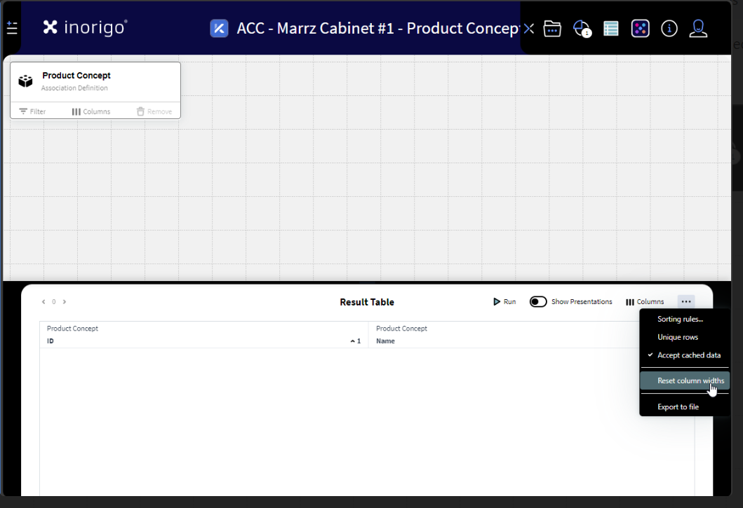Close the ACC - Marrz Cabinet tab
Viewport: 743px width, 508px height.
[x=529, y=29]
